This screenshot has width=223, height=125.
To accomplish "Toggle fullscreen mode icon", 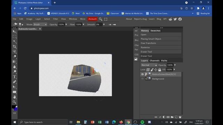I will click(106, 19).
